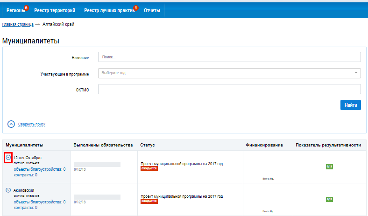Click the red status badge in the first row
This screenshot has height=216, width=368.
tap(149, 169)
